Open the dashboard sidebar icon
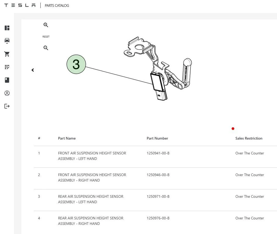The image size is (277, 234). tap(7, 28)
